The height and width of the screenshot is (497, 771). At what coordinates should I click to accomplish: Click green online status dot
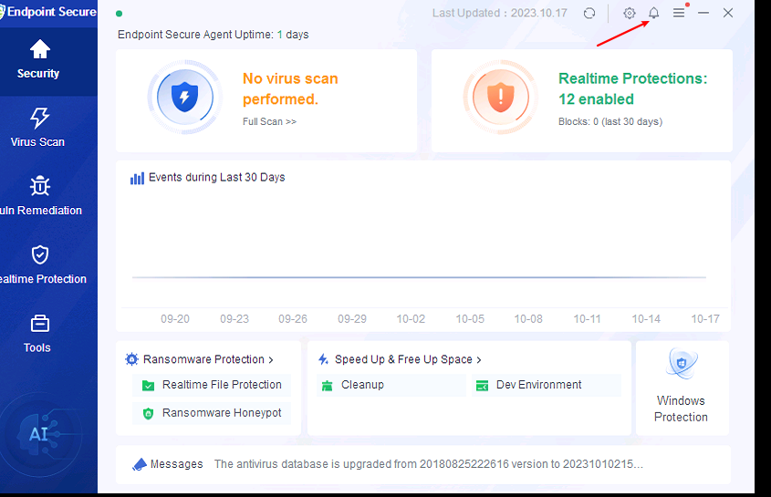coord(119,14)
